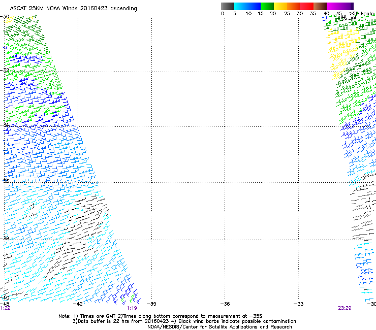This screenshot has width=376, height=330.
Task: Select the brown 35-40 knots legend segment
Action: coord(320,6)
